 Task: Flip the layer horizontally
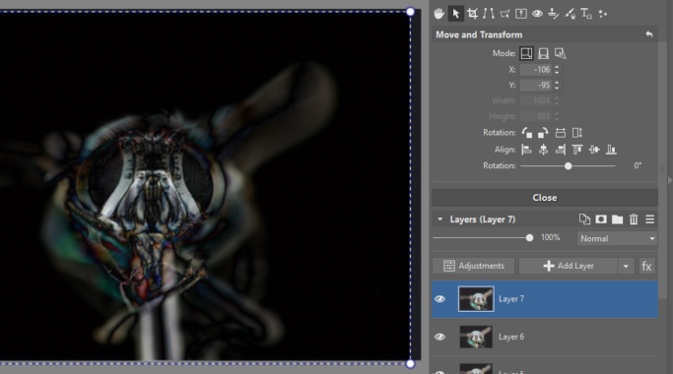coord(560,133)
